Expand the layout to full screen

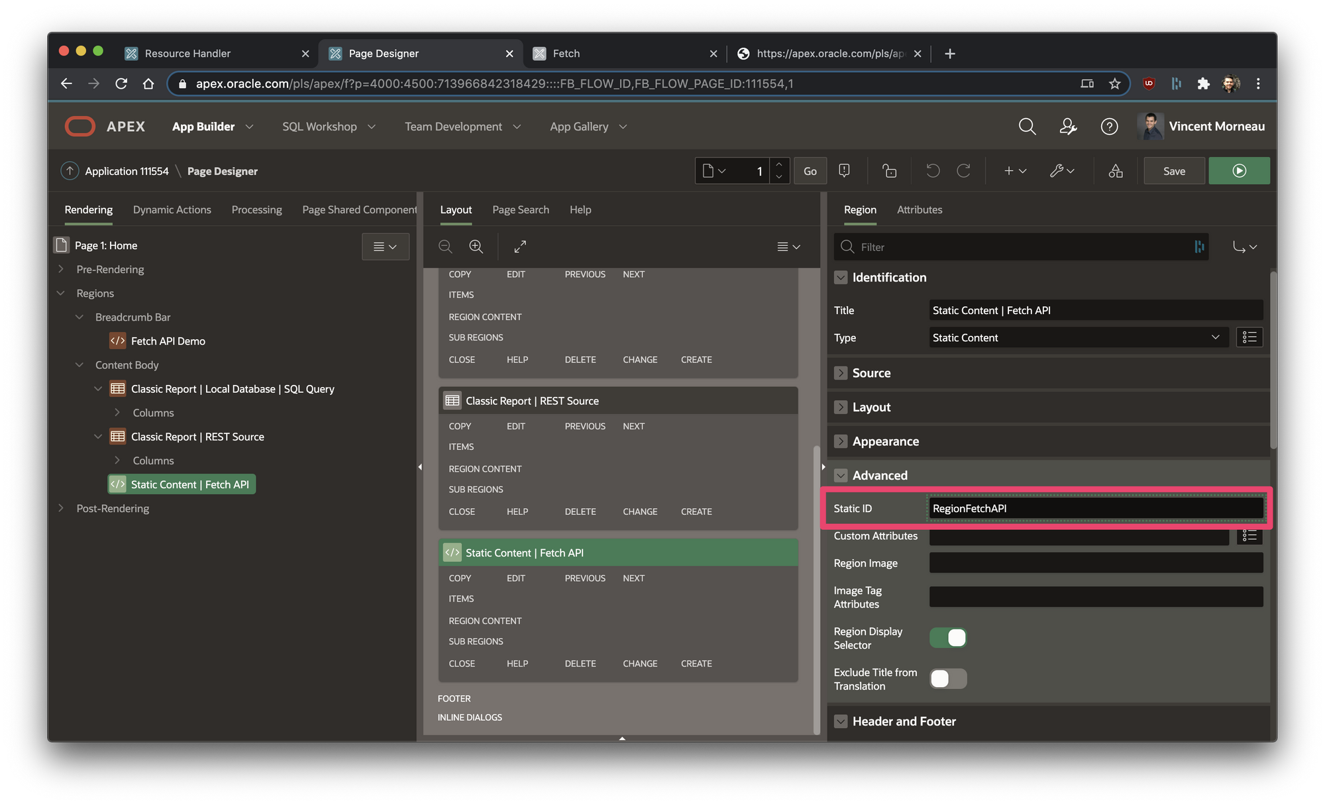[x=520, y=246]
